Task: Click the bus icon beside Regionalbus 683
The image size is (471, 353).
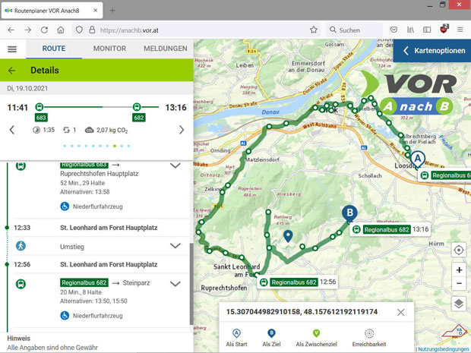Action: click(x=21, y=165)
